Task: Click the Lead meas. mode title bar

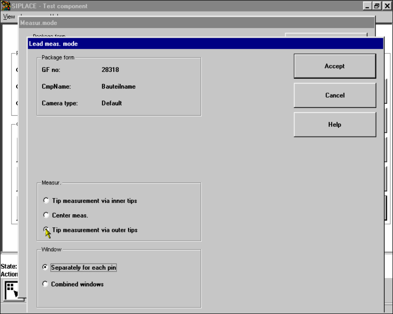Action: [x=206, y=44]
